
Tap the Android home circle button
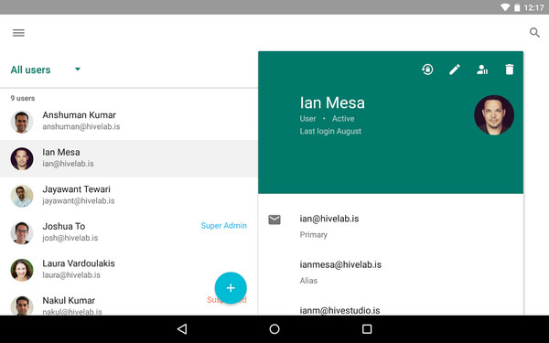point(274,329)
